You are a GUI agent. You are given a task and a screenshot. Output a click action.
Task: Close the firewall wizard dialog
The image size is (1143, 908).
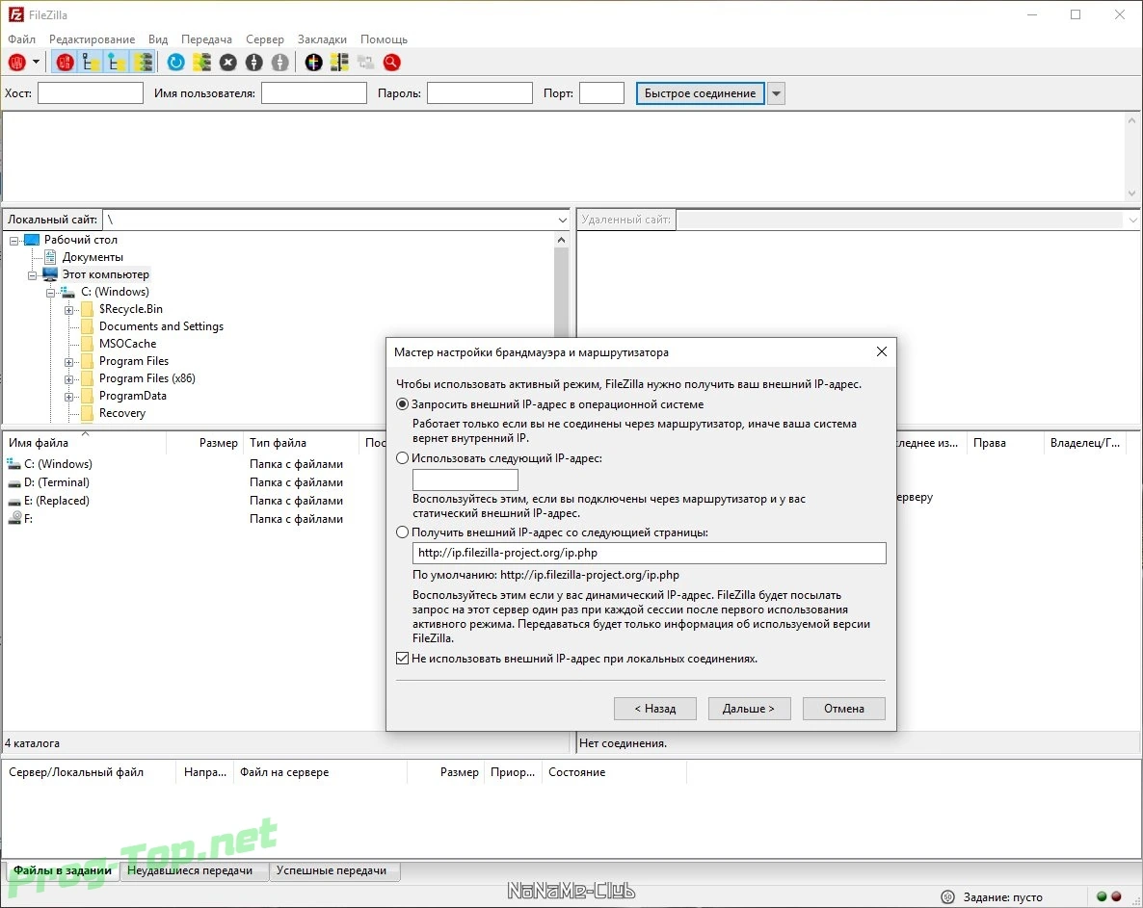pyautogui.click(x=881, y=351)
